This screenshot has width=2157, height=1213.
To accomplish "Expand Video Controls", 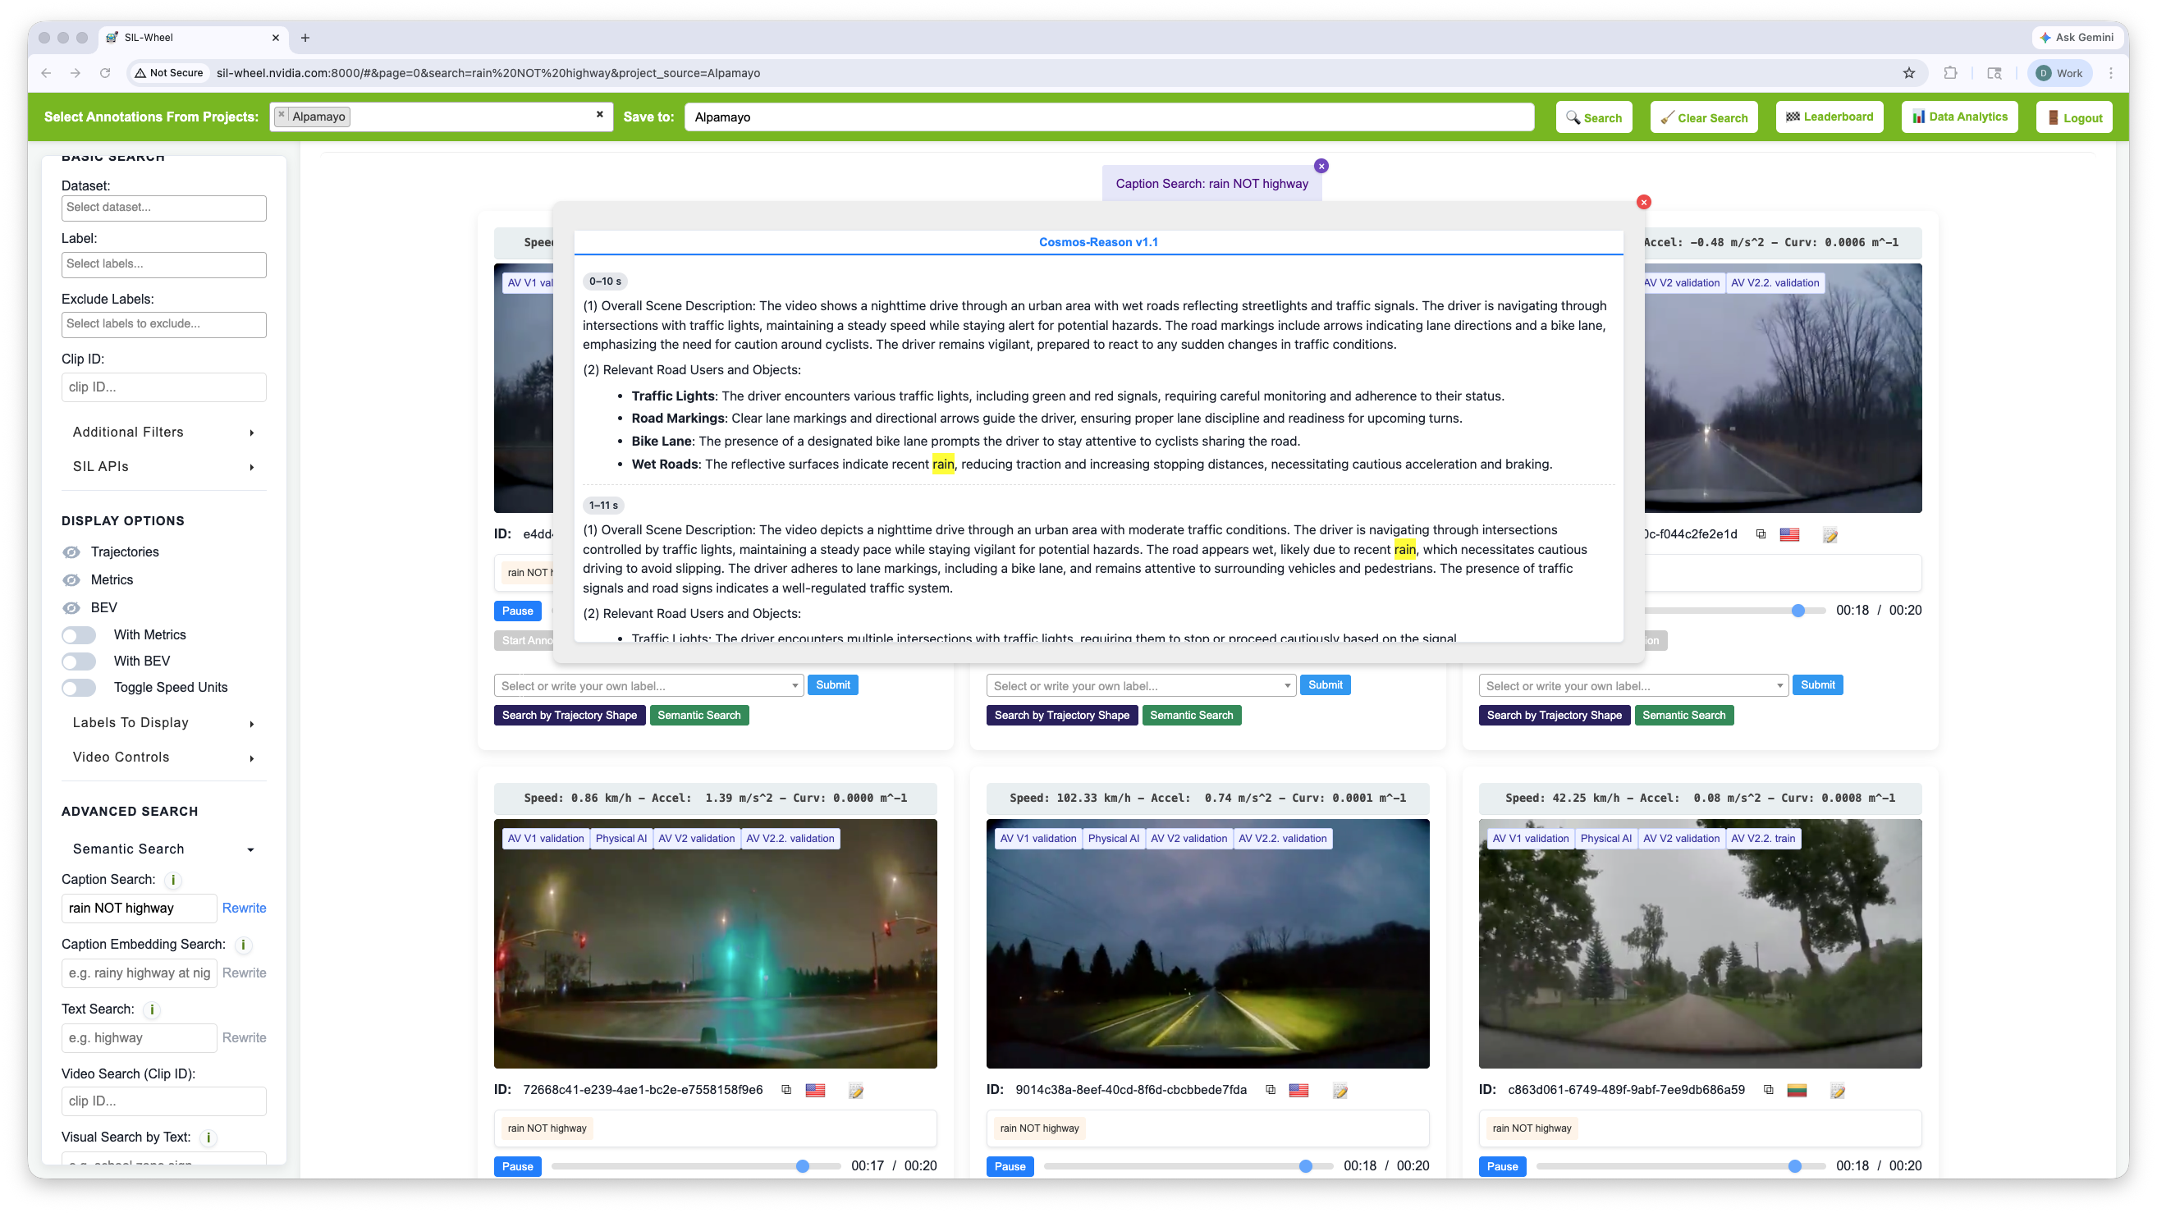I will tap(163, 757).
